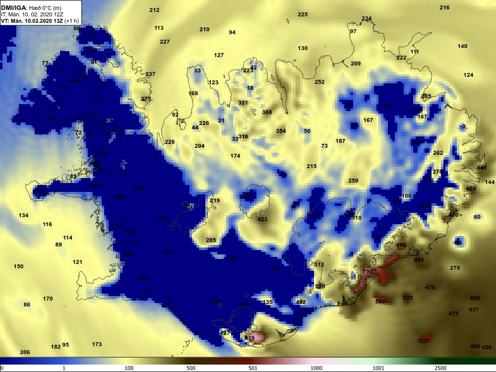Click the map value 234

367,18
